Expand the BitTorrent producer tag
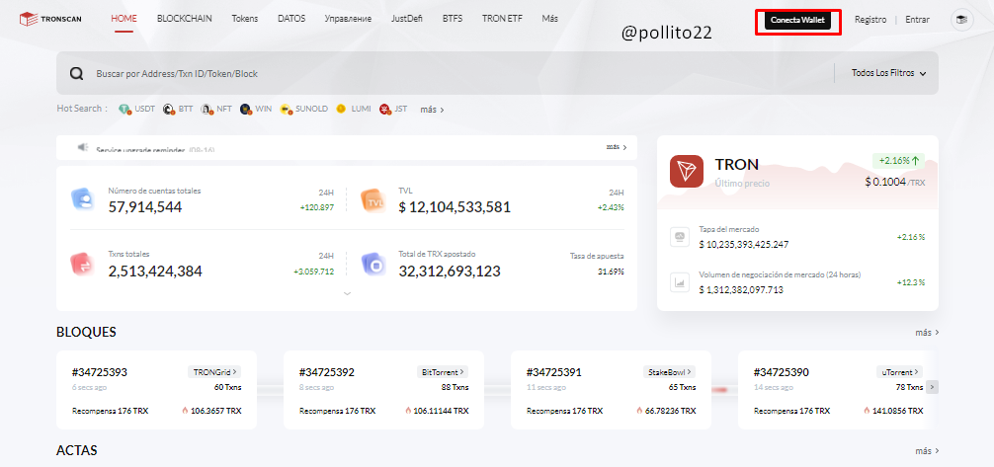The image size is (994, 467). (x=443, y=372)
